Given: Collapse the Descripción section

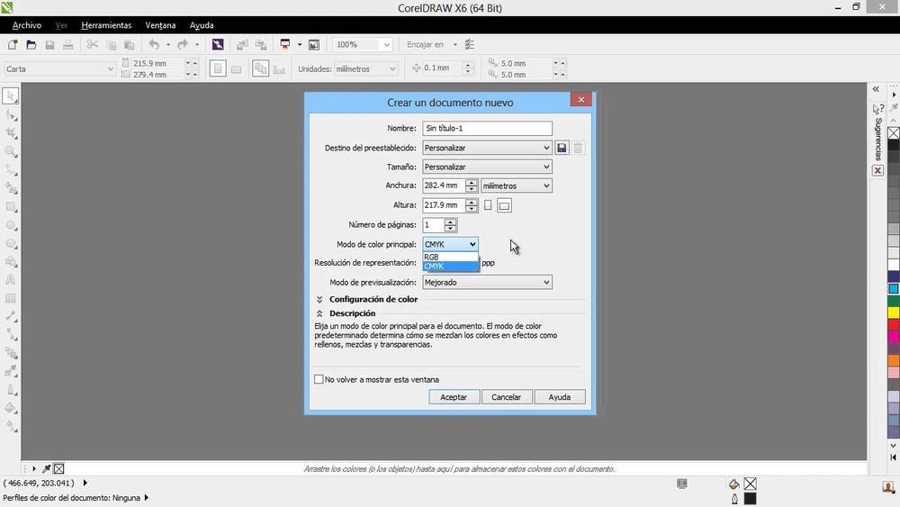Looking at the screenshot, I should pyautogui.click(x=319, y=313).
